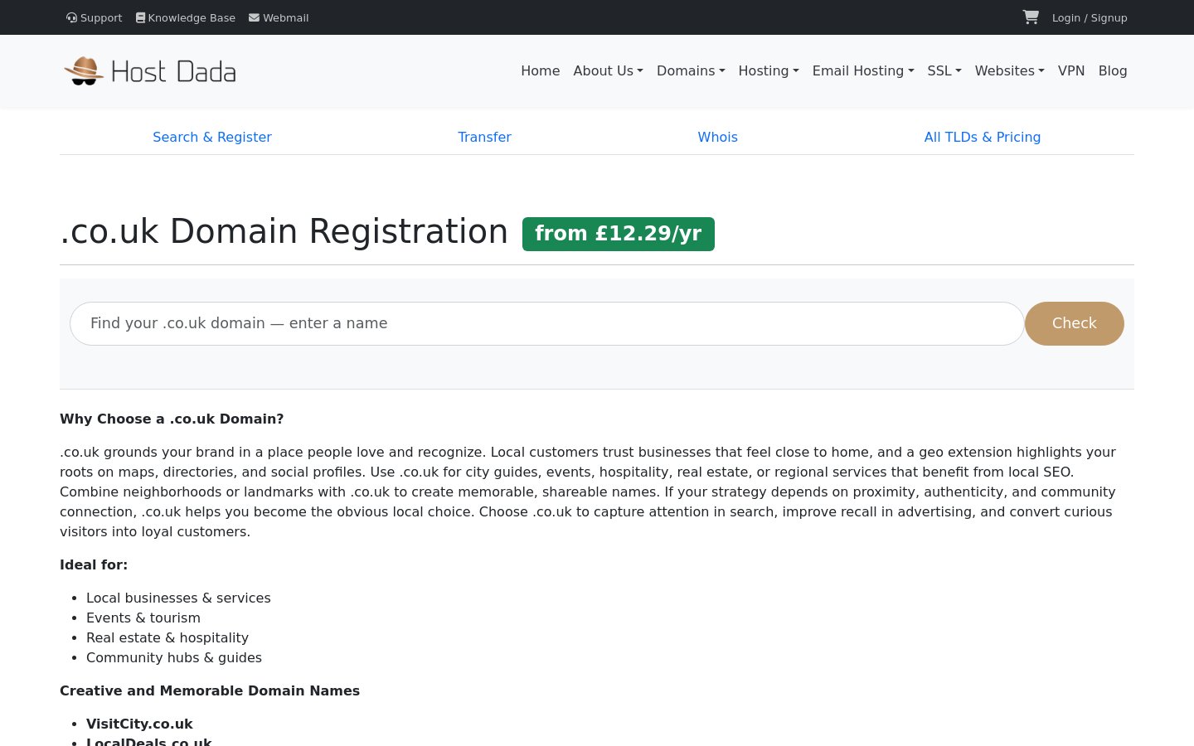The image size is (1194, 746).
Task: Open the Webmail link text
Action: (286, 17)
